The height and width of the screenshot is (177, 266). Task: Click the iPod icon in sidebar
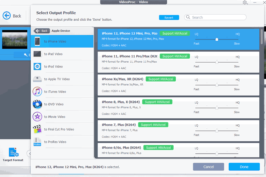[x=38, y=66]
